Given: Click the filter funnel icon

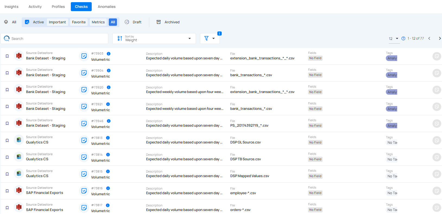Looking at the screenshot, I should [x=206, y=39].
